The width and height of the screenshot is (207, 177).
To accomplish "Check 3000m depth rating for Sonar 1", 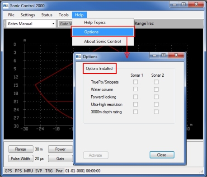I will tap(136, 112).
